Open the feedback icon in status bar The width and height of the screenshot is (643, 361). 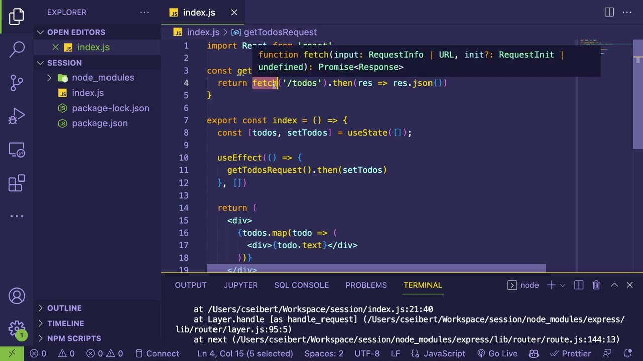click(x=607, y=353)
